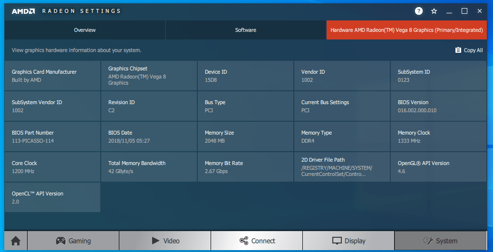Close the Radeon Settings window
Viewport: 493px width, 252px height.
[480, 11]
